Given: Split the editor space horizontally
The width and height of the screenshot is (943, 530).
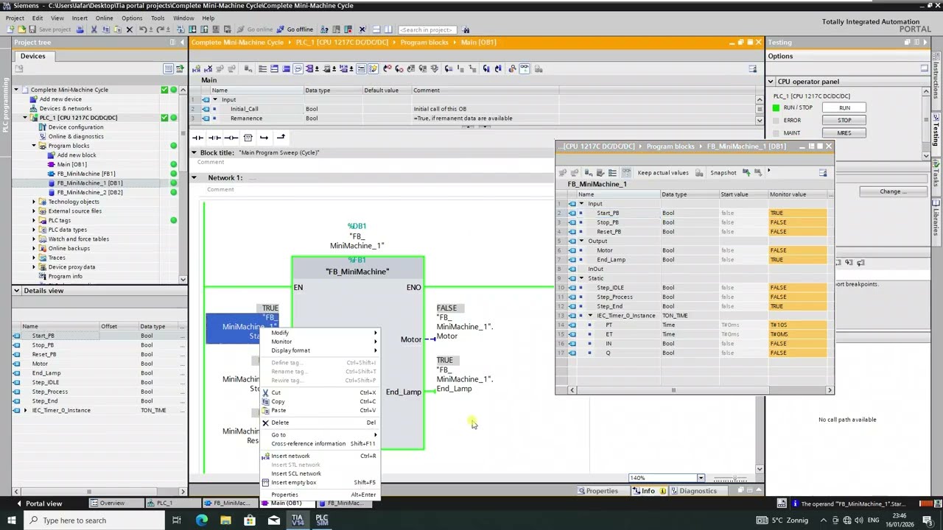Looking at the screenshot, I should [x=376, y=29].
